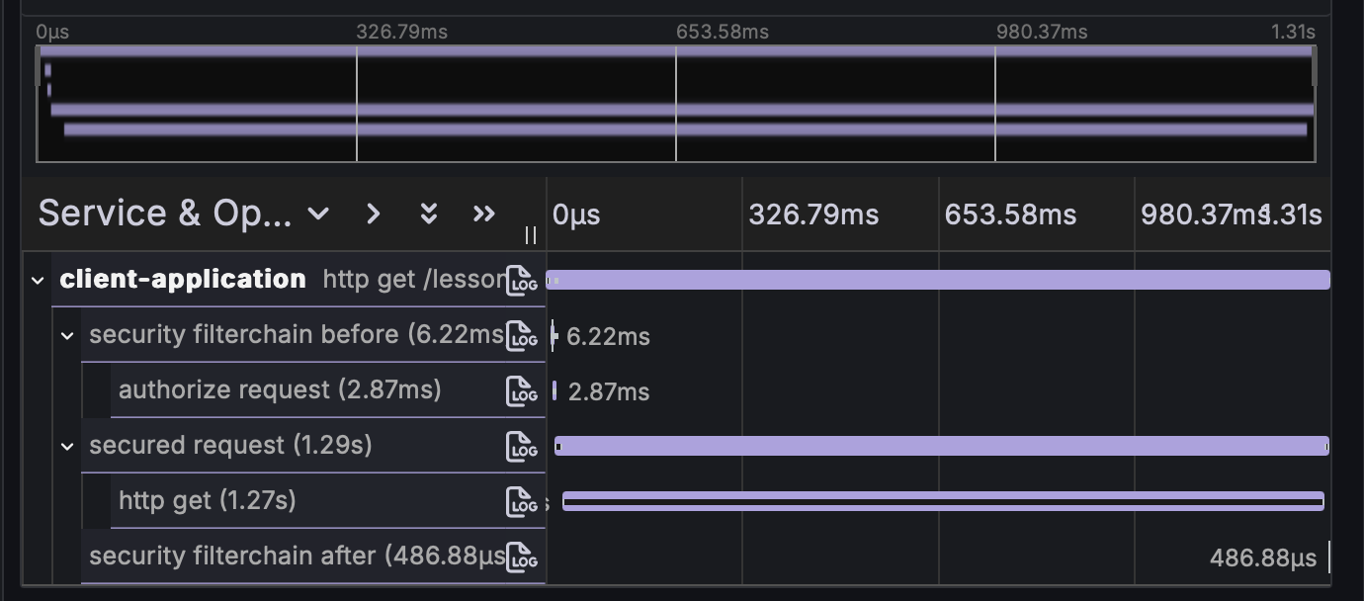
Task: Open logs for the secured request span
Action: pos(522,446)
